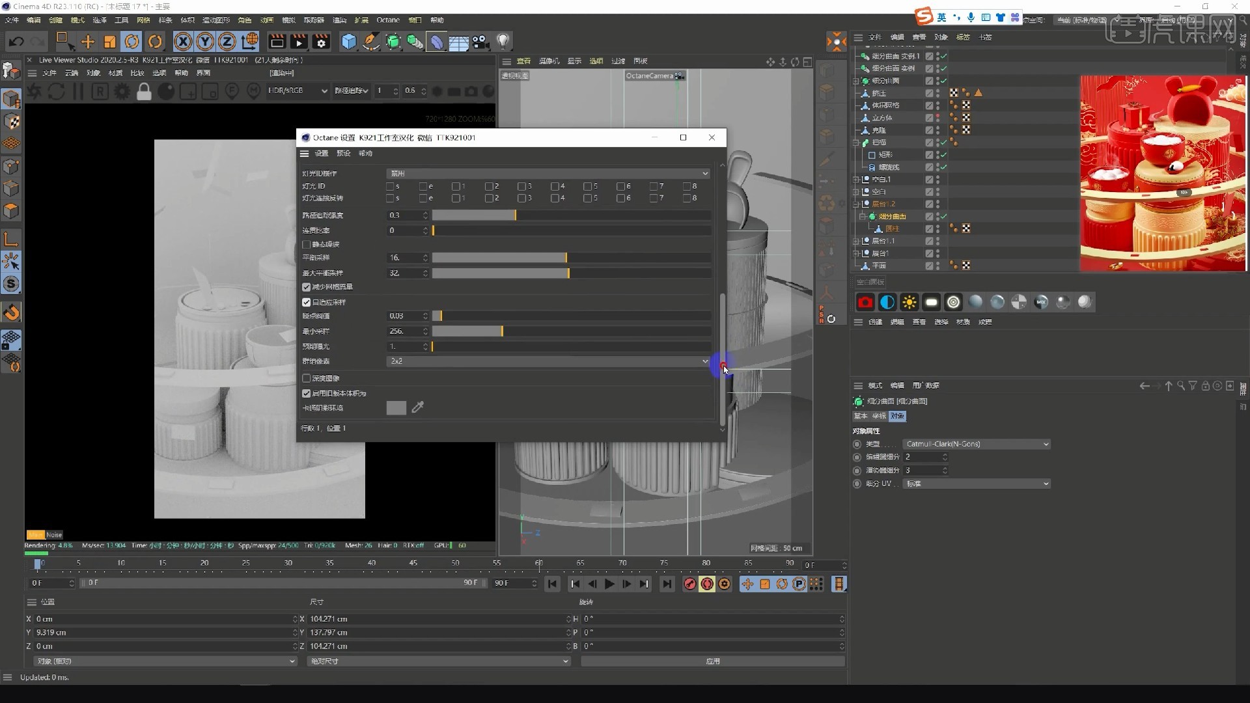Click 路径追踪深度 slider bar
Screen dimensions: 1250x703
click(571, 215)
